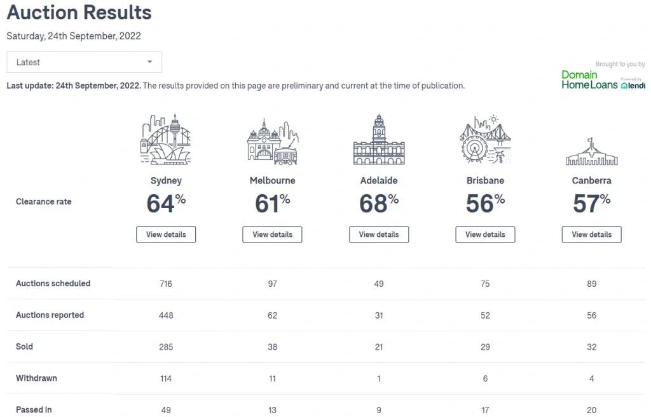This screenshot has width=651, height=417.
Task: Click the Brisbane bridge and wheel icon
Action: [x=485, y=140]
